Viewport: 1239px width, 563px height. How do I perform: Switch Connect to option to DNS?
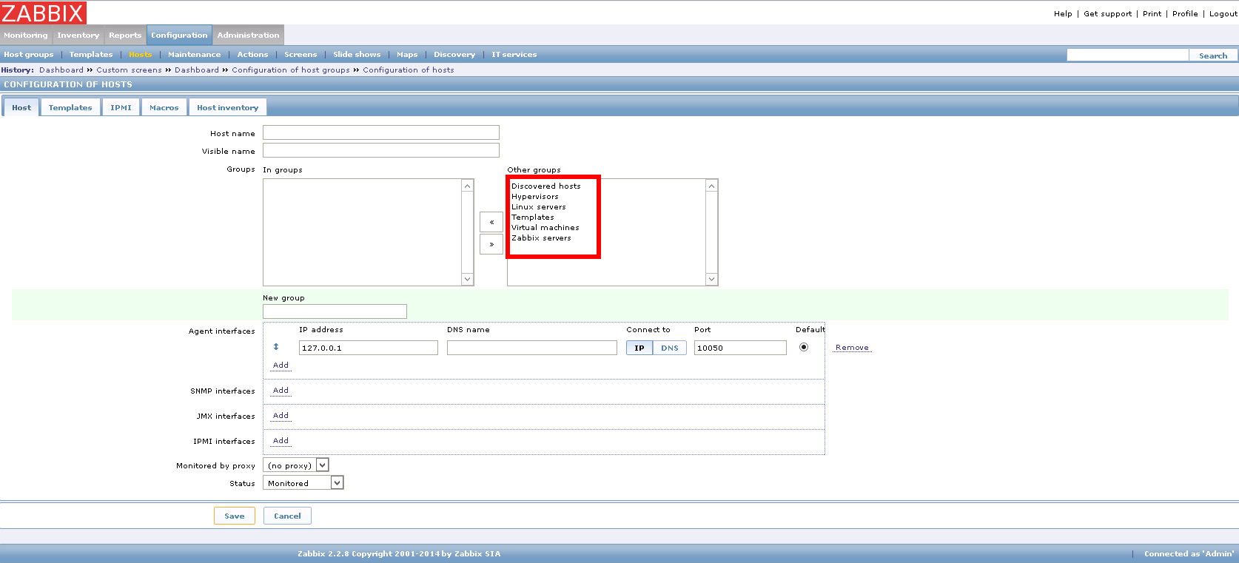click(x=670, y=348)
